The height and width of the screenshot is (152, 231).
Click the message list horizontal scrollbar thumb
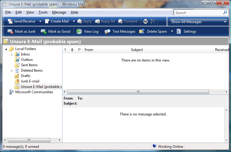138,92
